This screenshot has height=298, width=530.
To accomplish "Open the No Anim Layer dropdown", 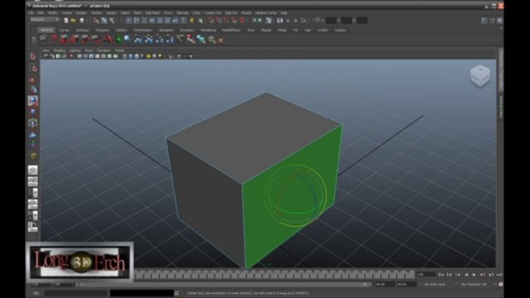I will [435, 285].
